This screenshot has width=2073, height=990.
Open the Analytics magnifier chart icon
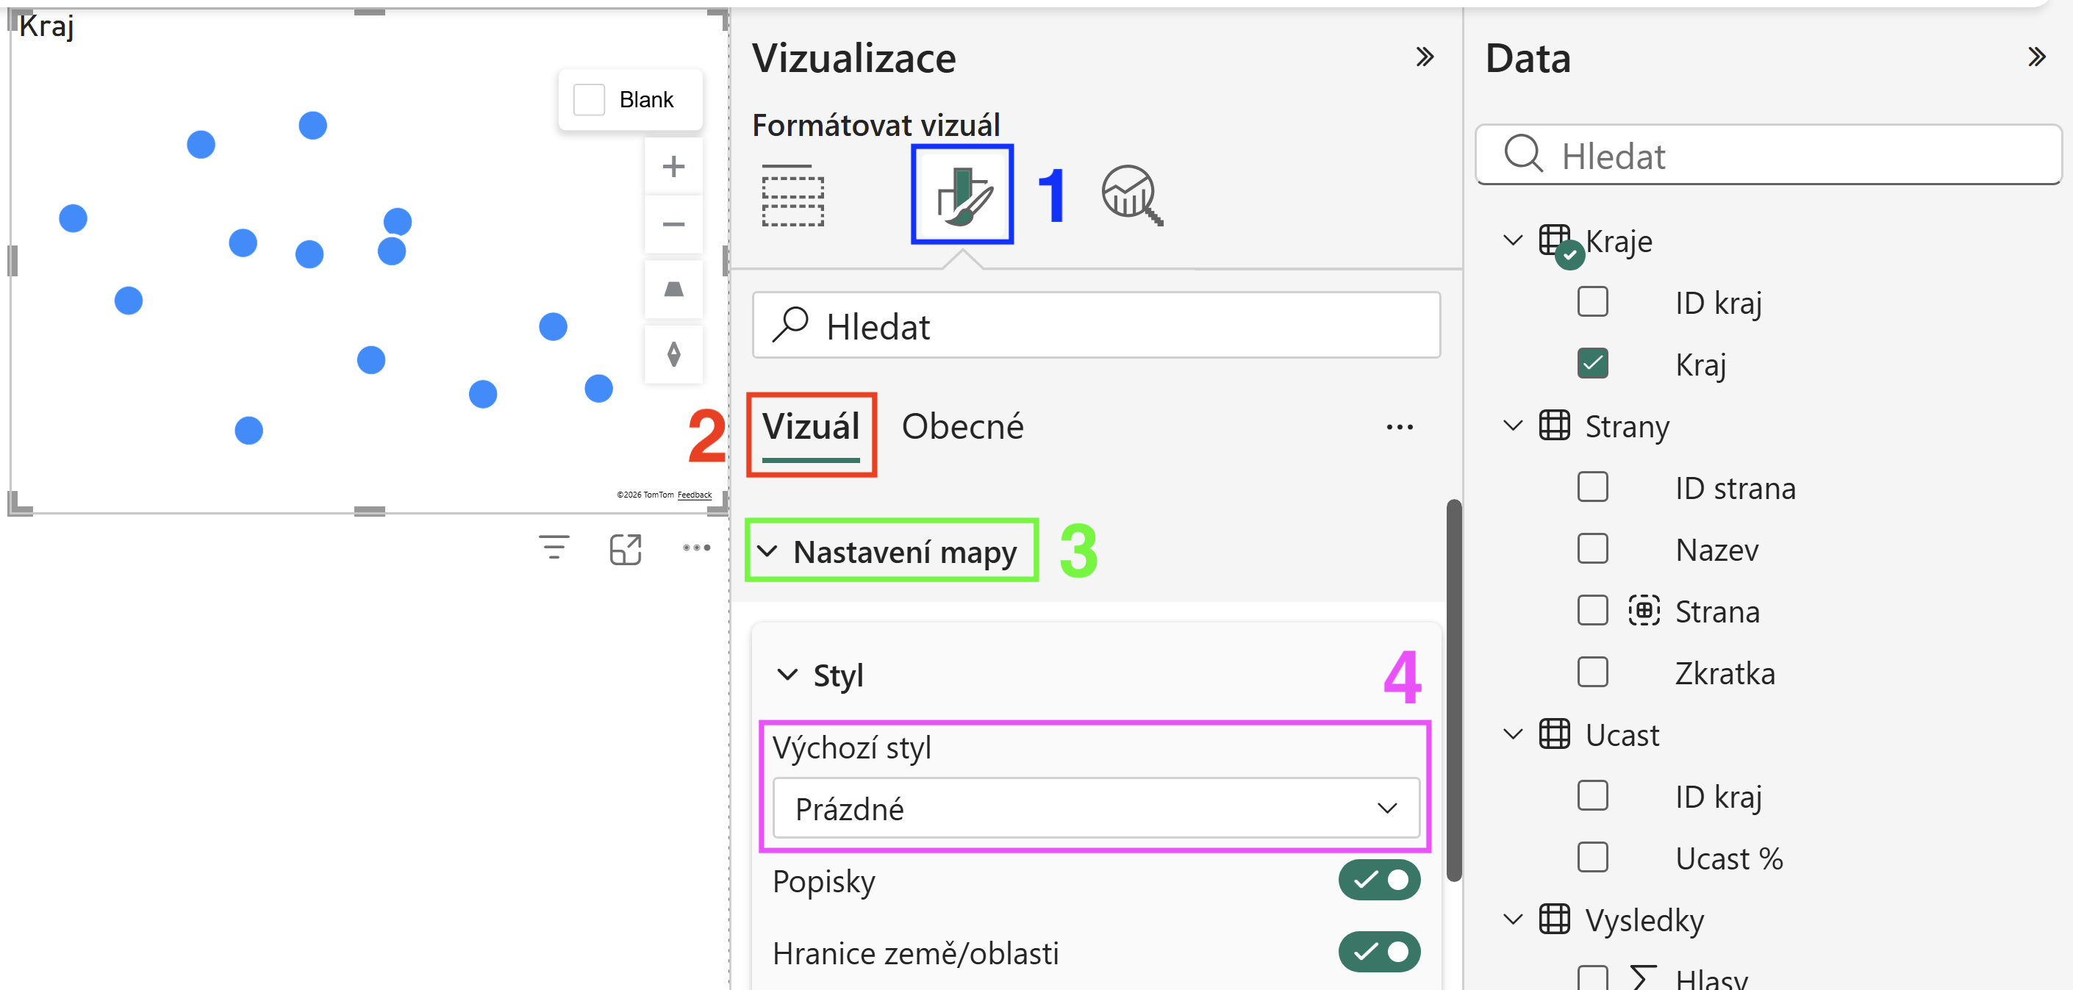(1131, 196)
